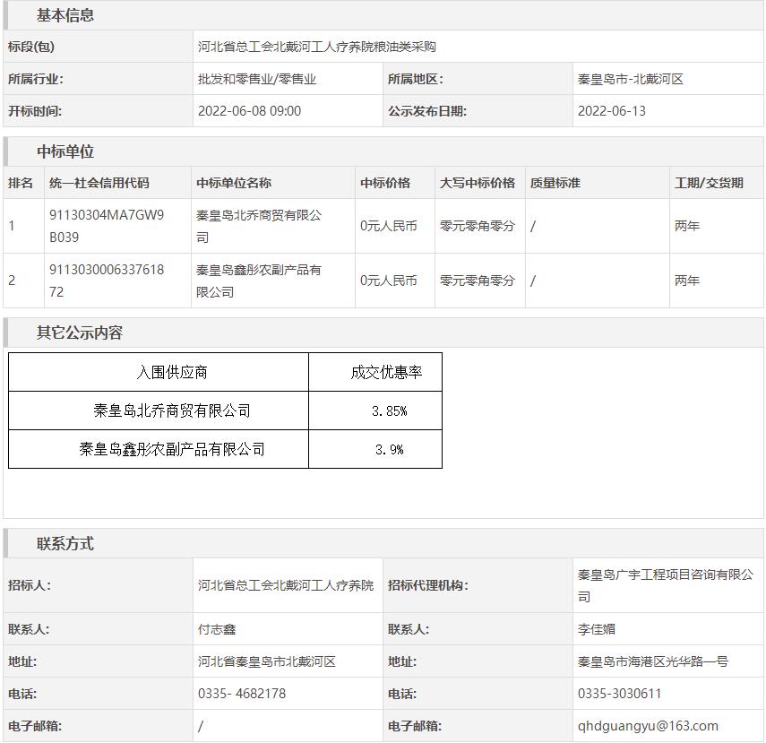Click the 统一社会信用代码 column header

pos(99,183)
